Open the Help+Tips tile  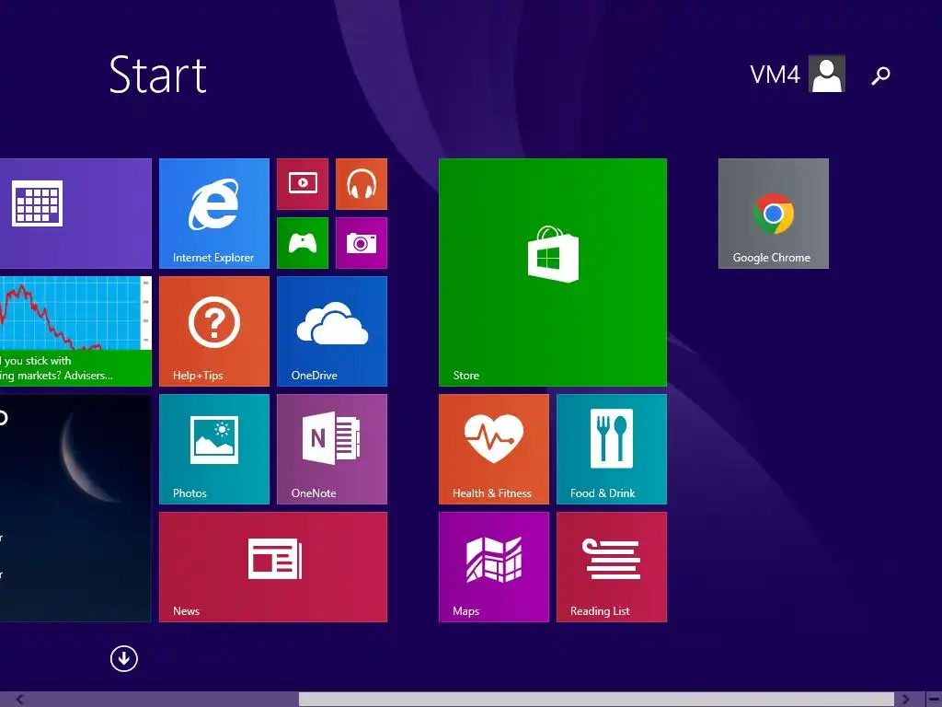click(x=213, y=331)
